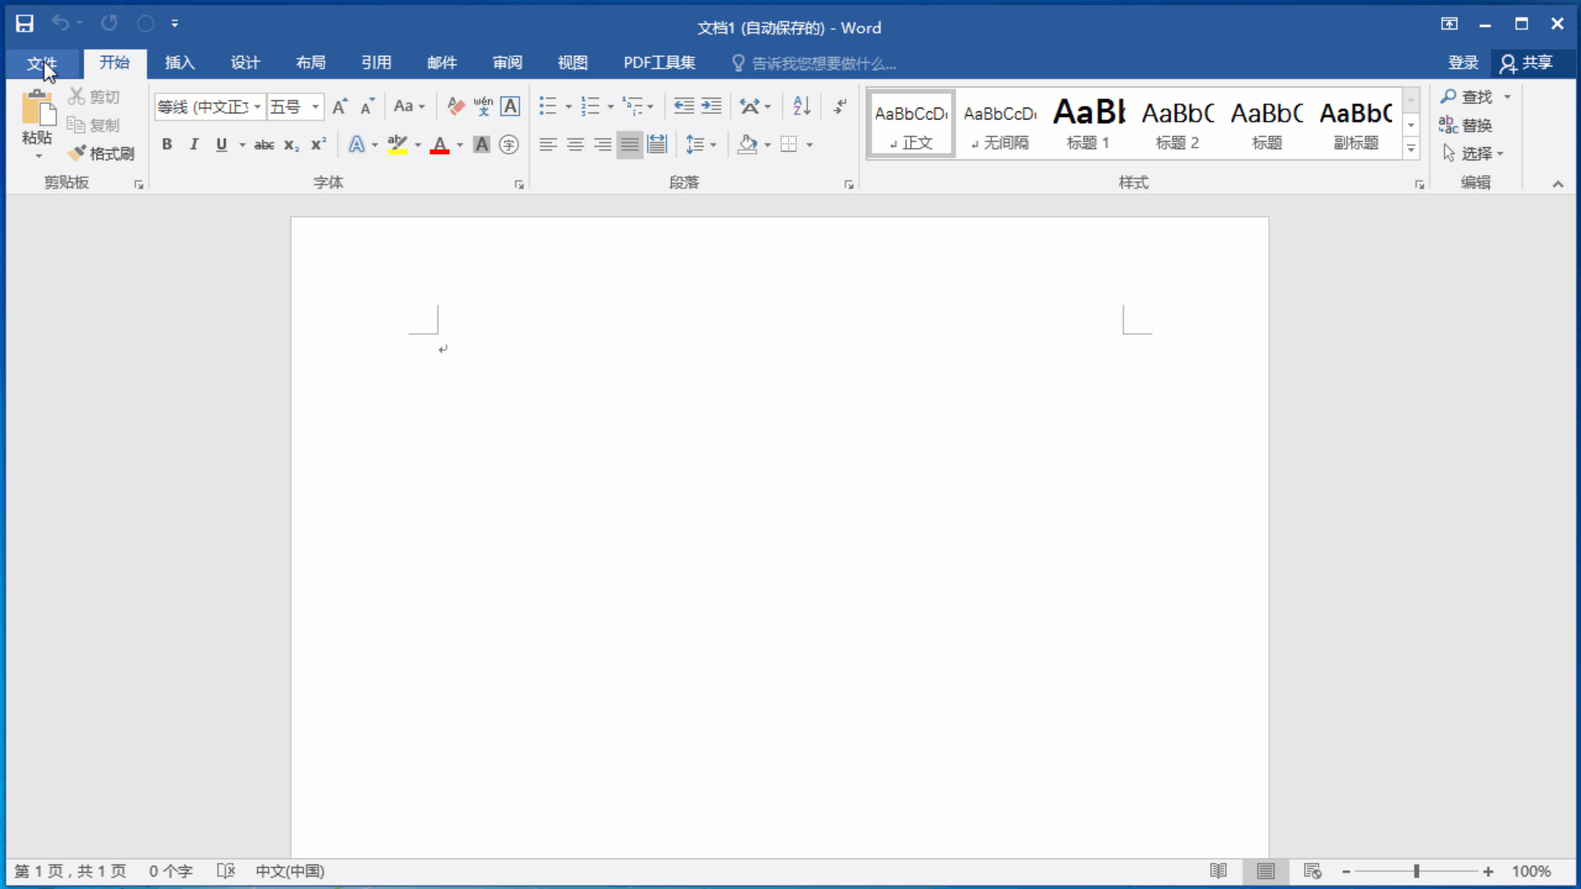Switch to the 视图 ribbon tab
Screen dimensions: 1581x889
point(572,63)
